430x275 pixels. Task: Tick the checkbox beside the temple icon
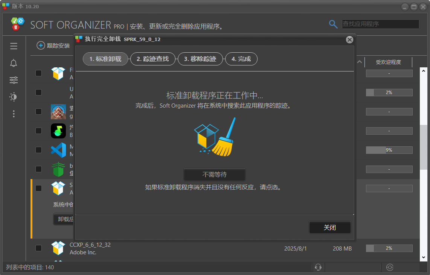tap(39, 111)
